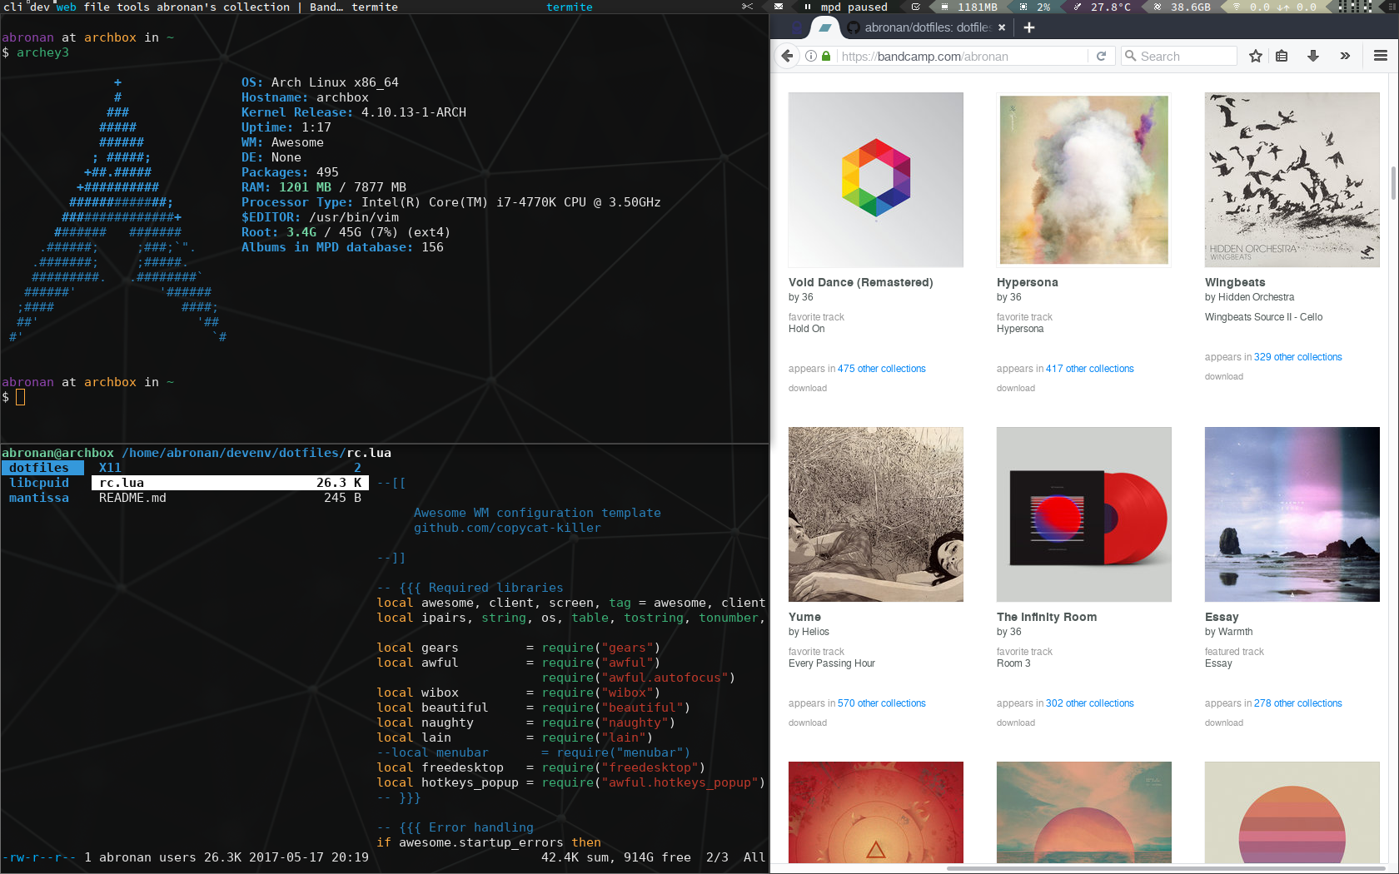The height and width of the screenshot is (874, 1399).
Task: Open the Yume album cover by Helios
Action: (x=876, y=514)
